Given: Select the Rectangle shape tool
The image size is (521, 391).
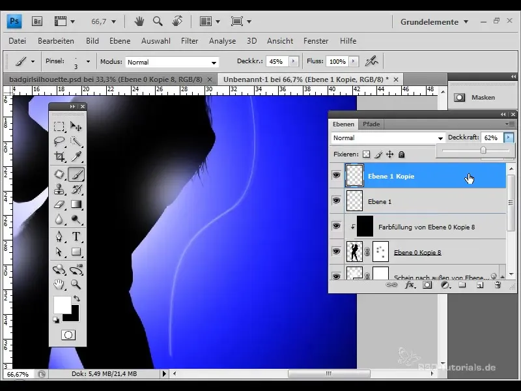Looking at the screenshot, I should pos(76,252).
